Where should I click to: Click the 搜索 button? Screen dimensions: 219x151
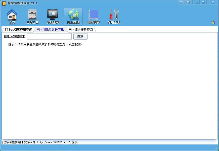tap(80, 36)
